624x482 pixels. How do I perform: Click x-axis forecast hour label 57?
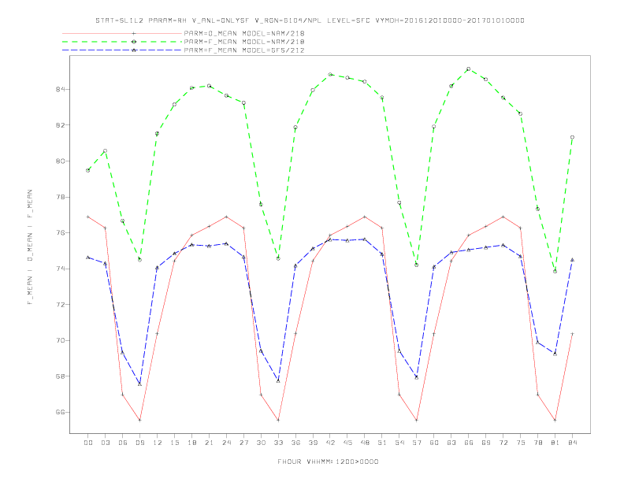click(417, 443)
